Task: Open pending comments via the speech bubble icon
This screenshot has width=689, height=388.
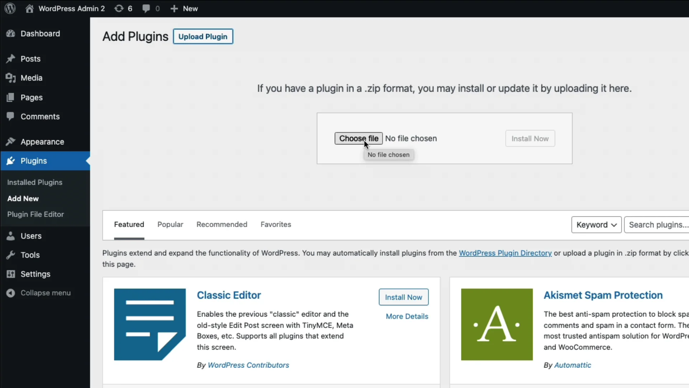Action: (146, 8)
